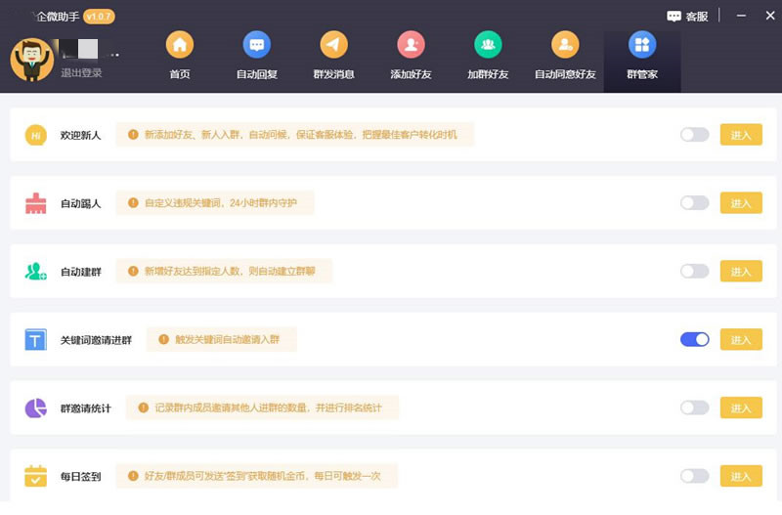Viewport: 782px width, 515px height.
Task: Click the info icon in 关键词邀请进群 hint
Action: click(163, 339)
